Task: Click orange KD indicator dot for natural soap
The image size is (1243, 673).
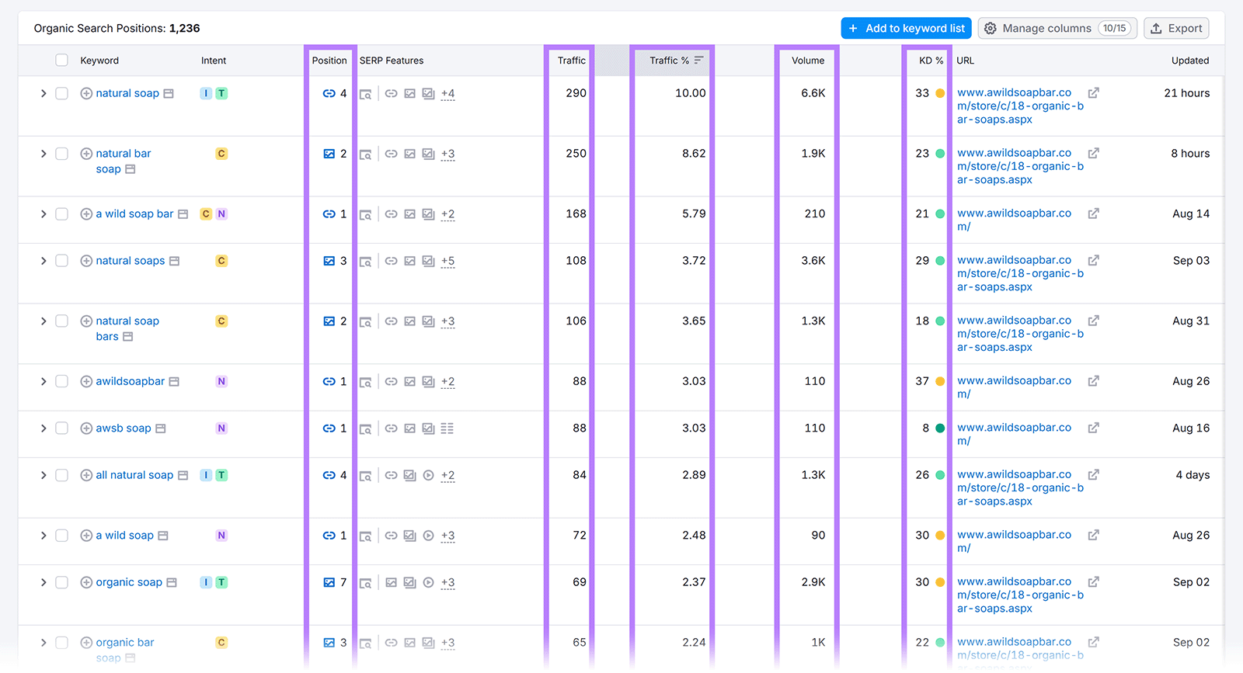Action: pos(940,93)
